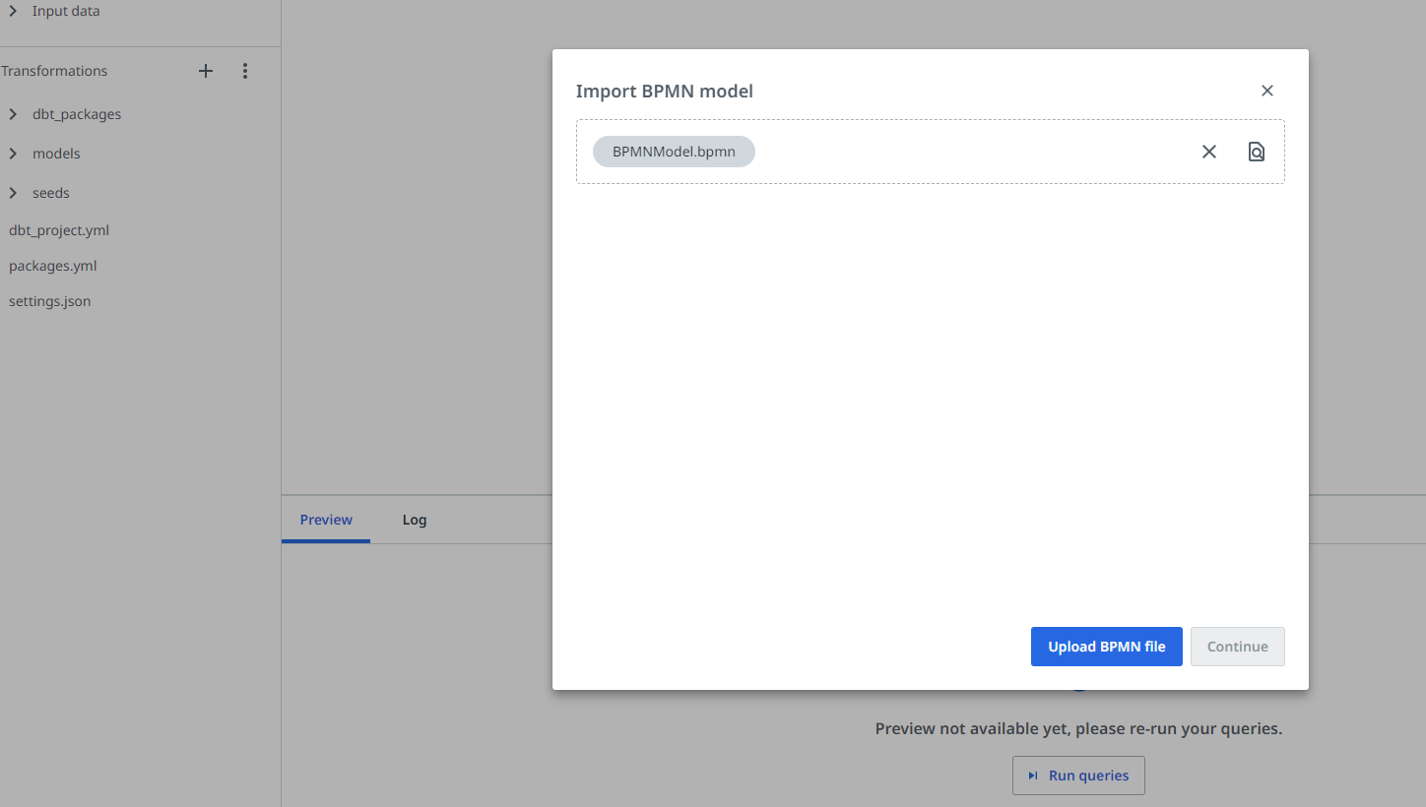Click the play icon inside Run queries
The image size is (1426, 807).
pos(1032,776)
